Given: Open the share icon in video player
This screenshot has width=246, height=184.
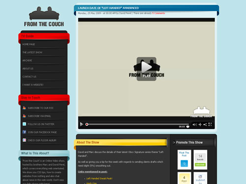Looking at the screenshot, I should [x=205, y=125].
